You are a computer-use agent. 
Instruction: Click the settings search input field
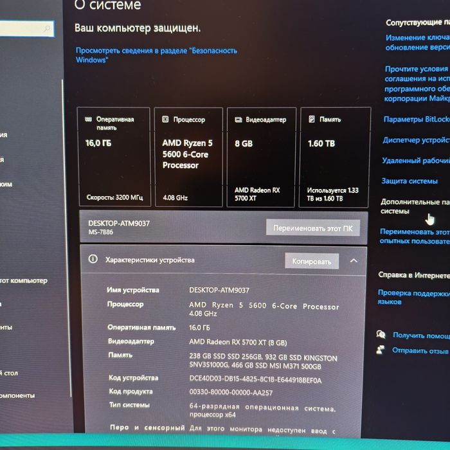click(26, 28)
